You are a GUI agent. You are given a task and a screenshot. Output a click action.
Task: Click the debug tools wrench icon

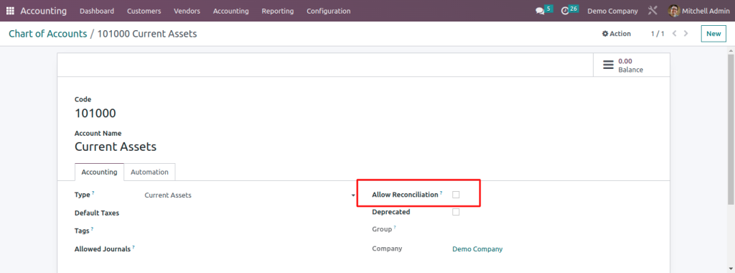[652, 11]
